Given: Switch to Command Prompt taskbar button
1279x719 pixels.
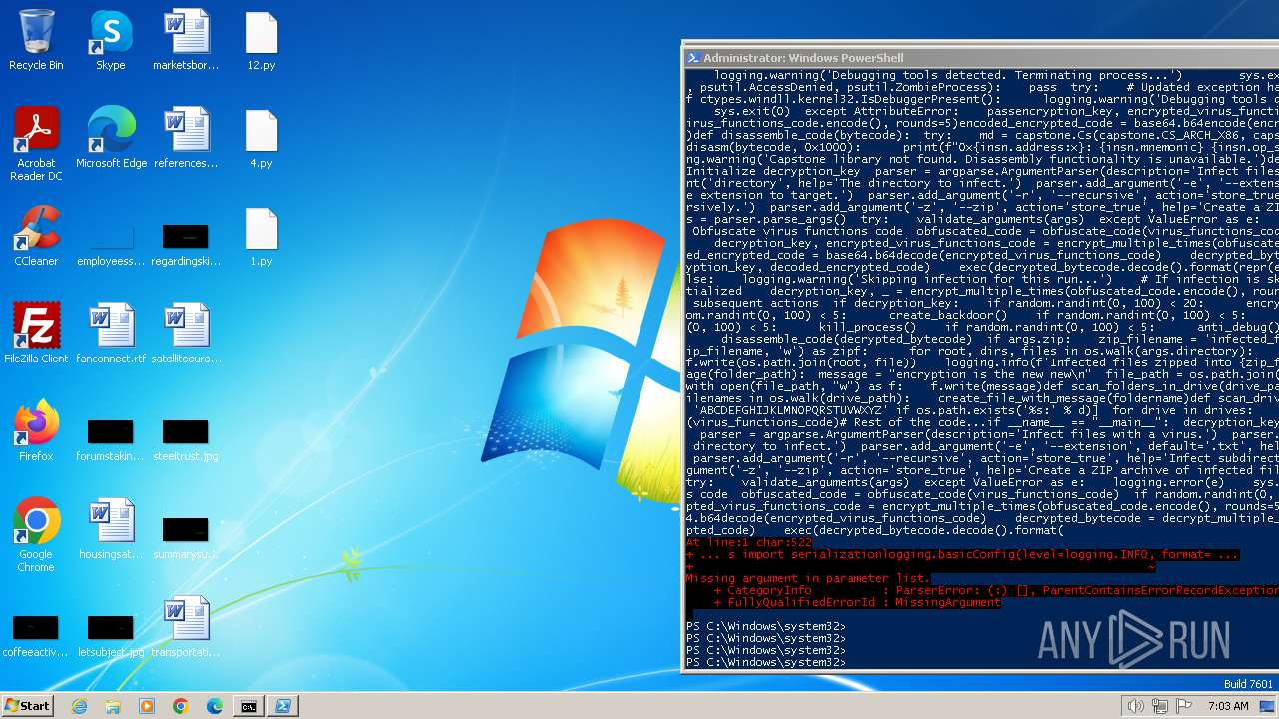Looking at the screenshot, I should click(249, 706).
